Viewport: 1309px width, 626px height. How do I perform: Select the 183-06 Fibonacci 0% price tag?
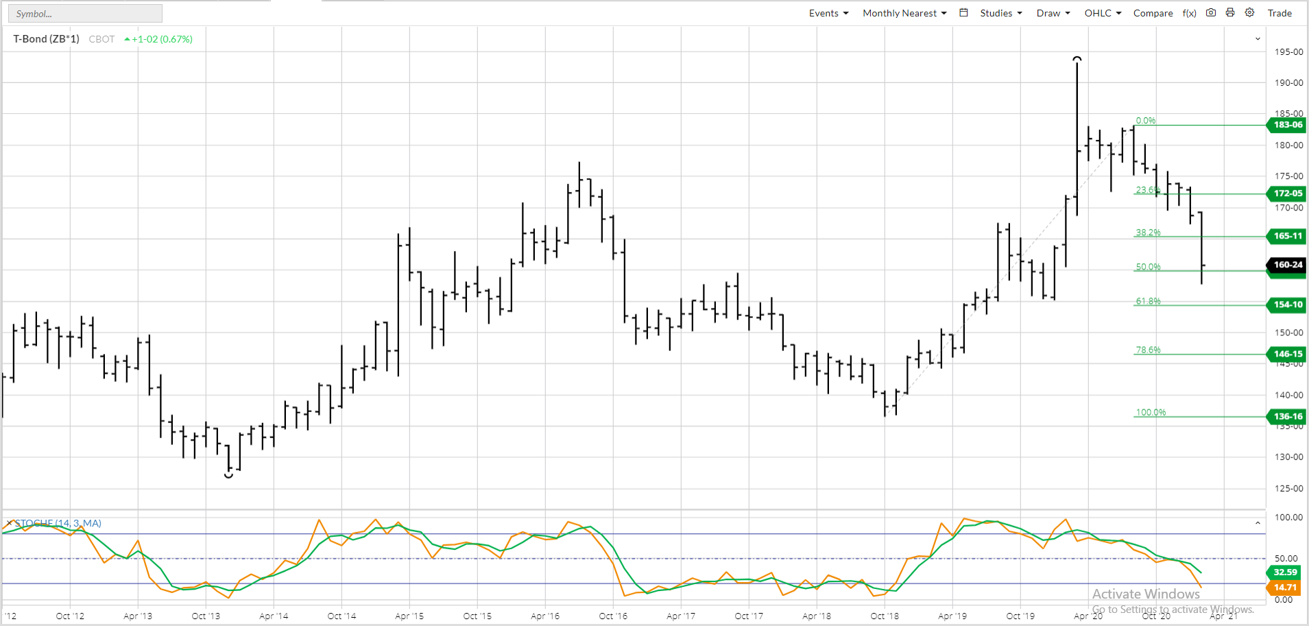(1287, 125)
